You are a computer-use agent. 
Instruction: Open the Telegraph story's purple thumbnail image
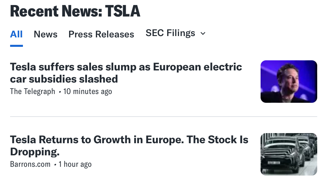[x=289, y=82]
